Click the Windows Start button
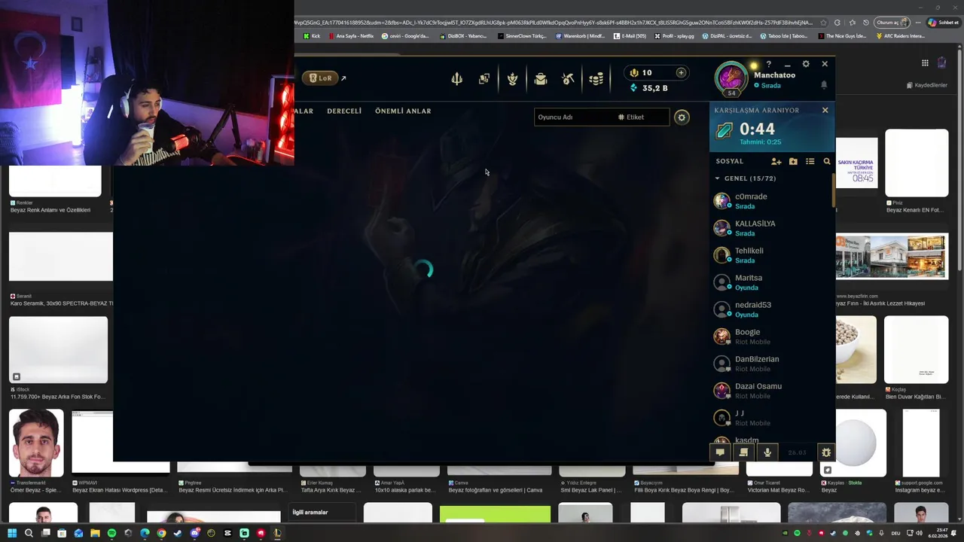 pyautogui.click(x=12, y=533)
